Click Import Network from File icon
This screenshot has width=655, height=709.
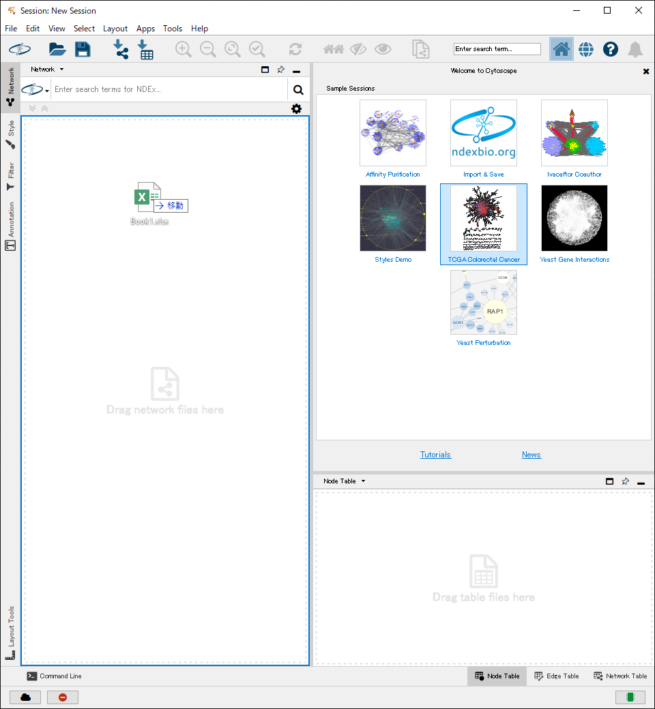click(121, 49)
